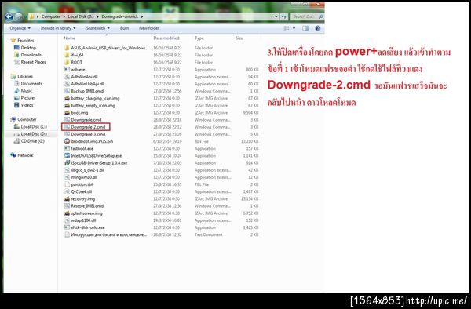Select the Downgrade-2.cmd file icon
The width and height of the screenshot is (471, 309).
67,127
